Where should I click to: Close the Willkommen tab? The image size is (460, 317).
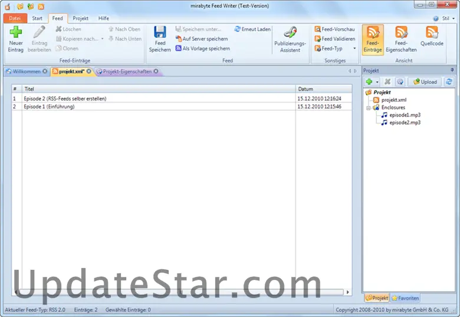click(45, 71)
